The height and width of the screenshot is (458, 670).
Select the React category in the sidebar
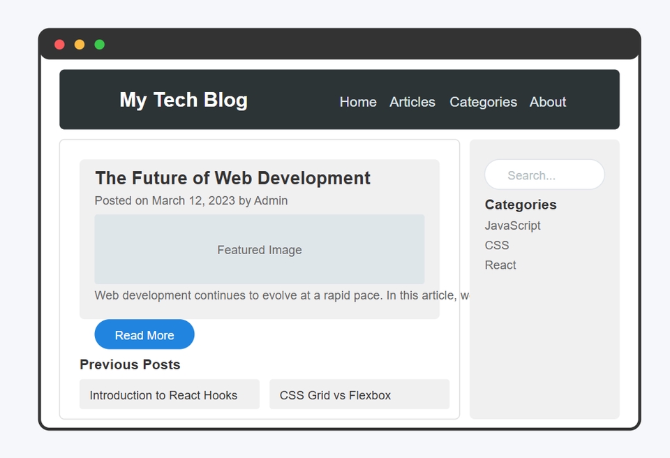500,265
